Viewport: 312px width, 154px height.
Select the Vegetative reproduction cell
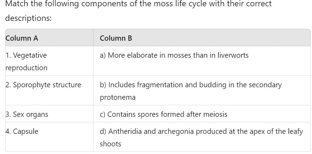[x=50, y=61]
